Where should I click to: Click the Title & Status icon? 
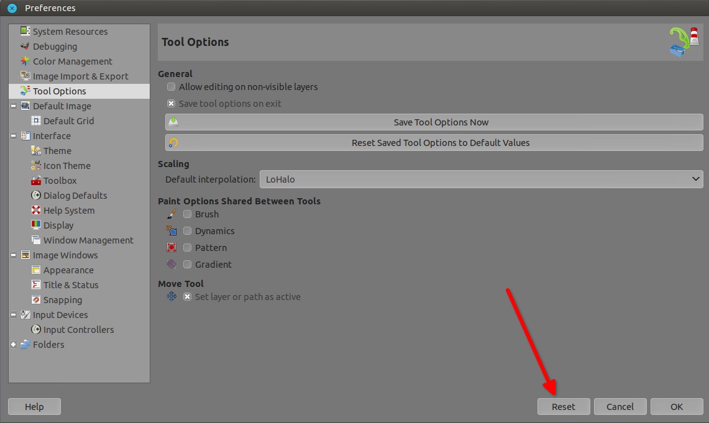pos(35,284)
